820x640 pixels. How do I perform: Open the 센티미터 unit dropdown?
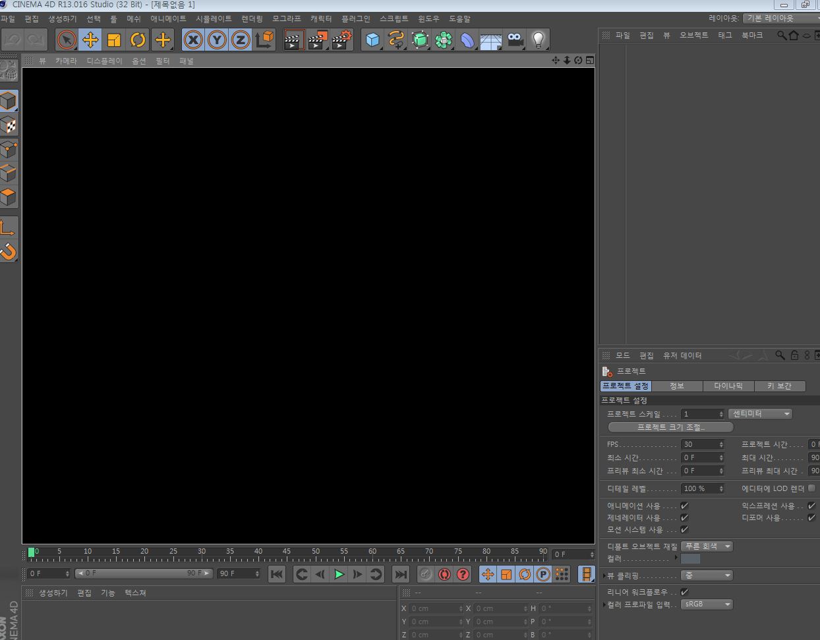[760, 414]
